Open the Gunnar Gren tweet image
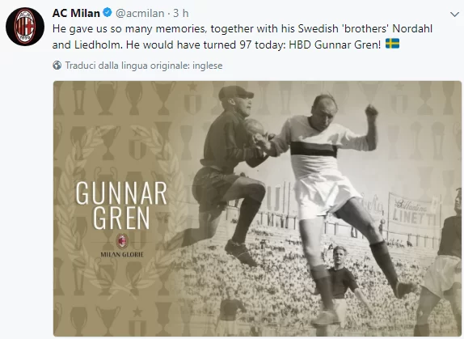The height and width of the screenshot is (339, 464). [x=257, y=209]
